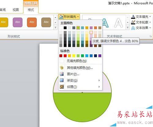153x127 pixels.
Task: Switch to the Review (审阅) tab
Action: coord(3,10)
